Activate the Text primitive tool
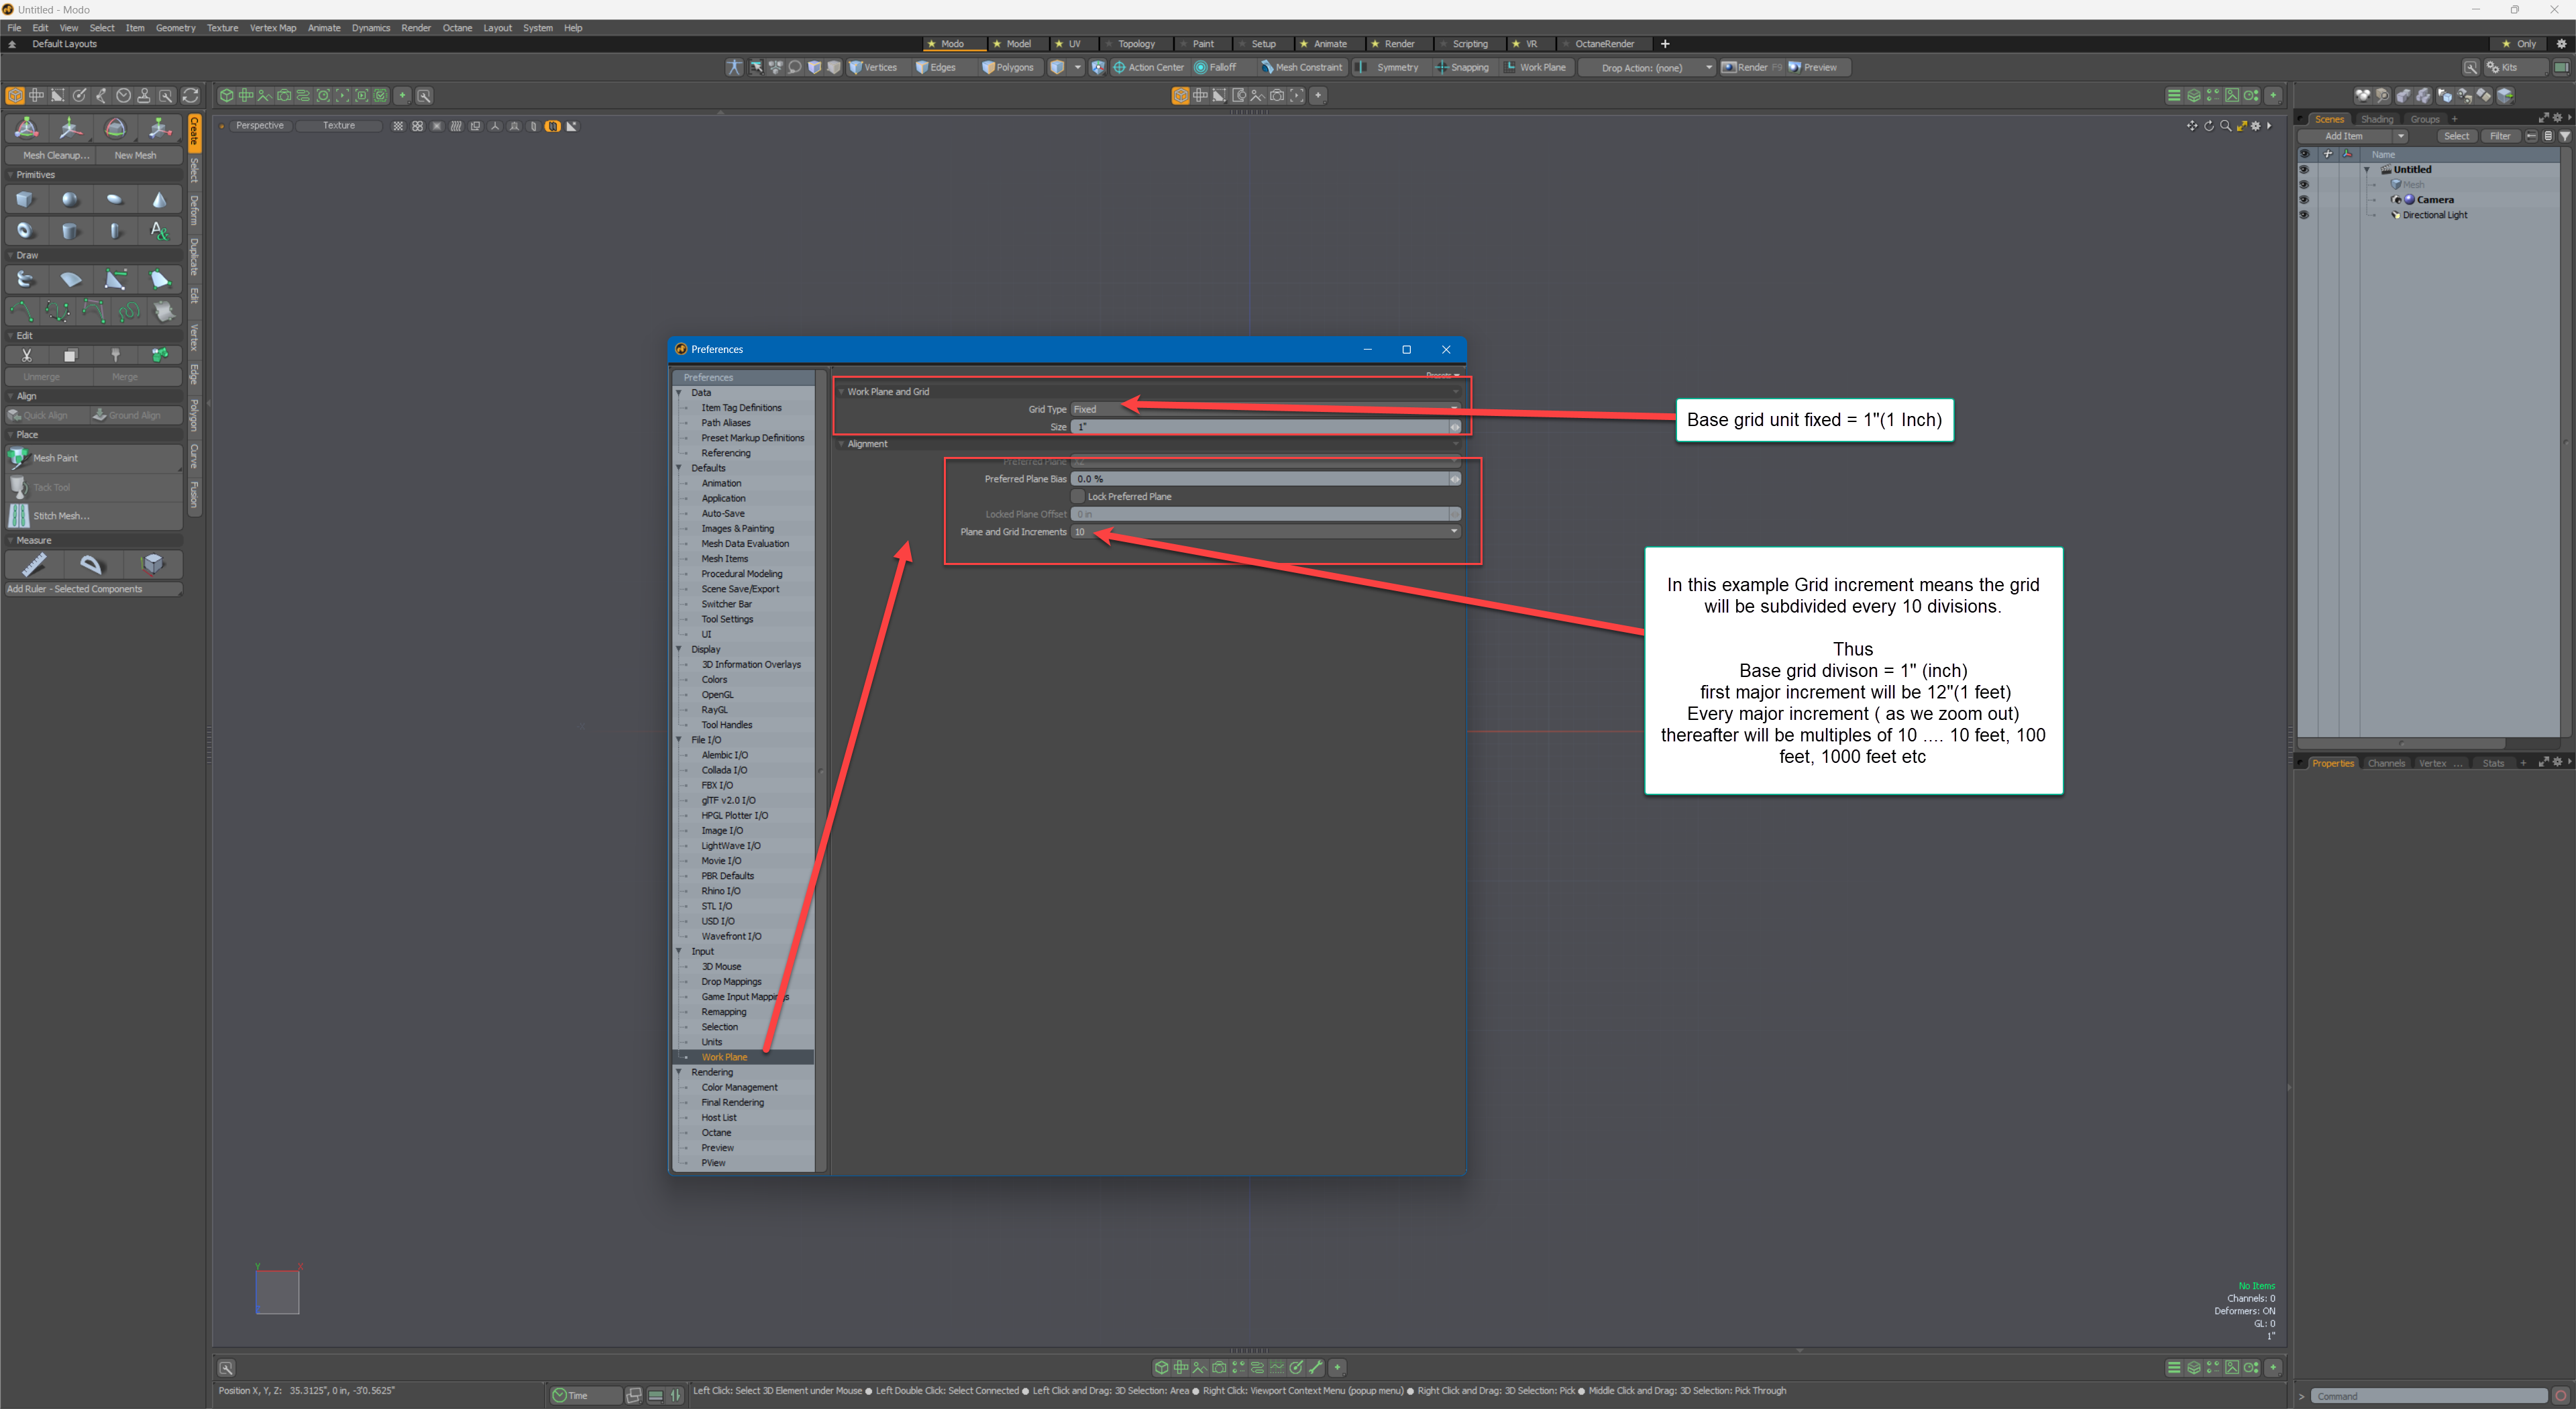This screenshot has height=1409, width=2576. point(159,231)
